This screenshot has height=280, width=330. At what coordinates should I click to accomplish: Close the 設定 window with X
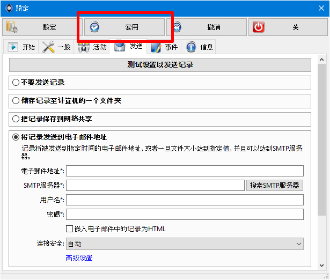pos(321,8)
